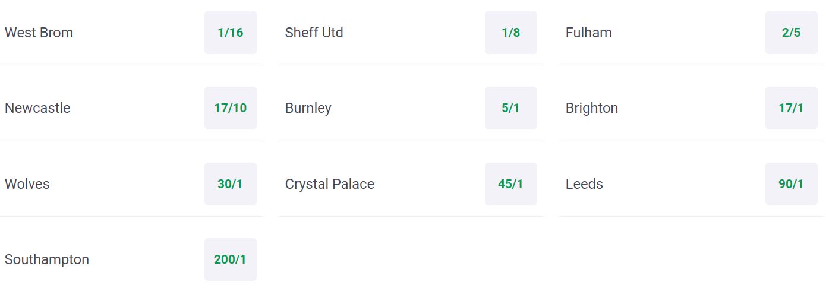Select West Brom odds 1/16

[231, 33]
